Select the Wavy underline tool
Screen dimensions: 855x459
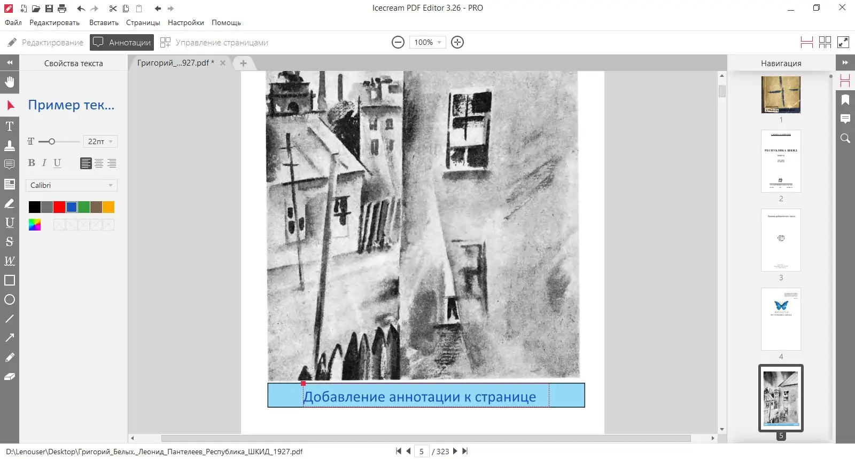point(10,261)
